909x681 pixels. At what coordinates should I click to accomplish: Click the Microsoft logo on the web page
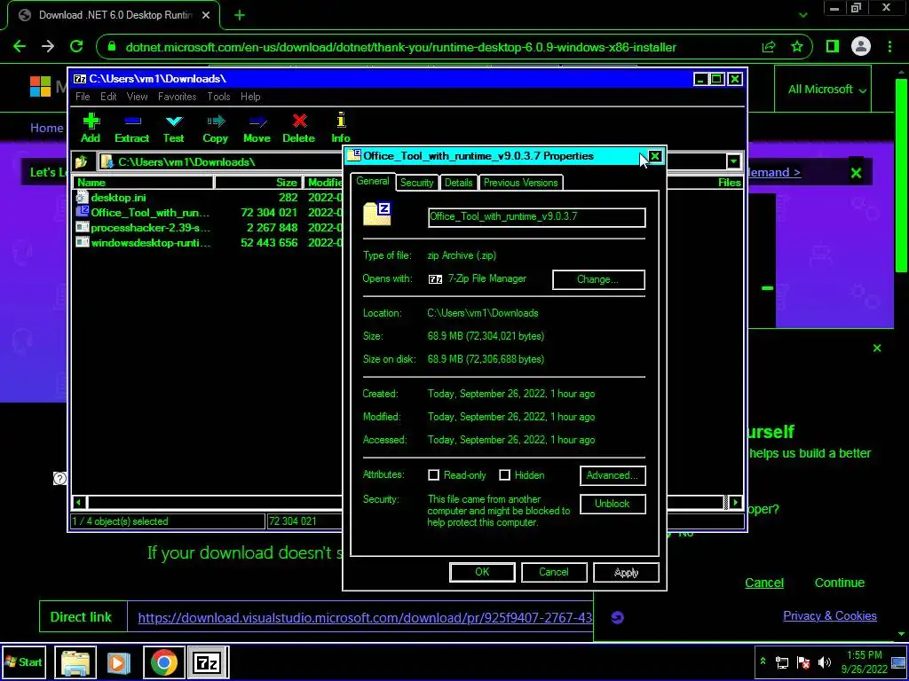[41, 87]
